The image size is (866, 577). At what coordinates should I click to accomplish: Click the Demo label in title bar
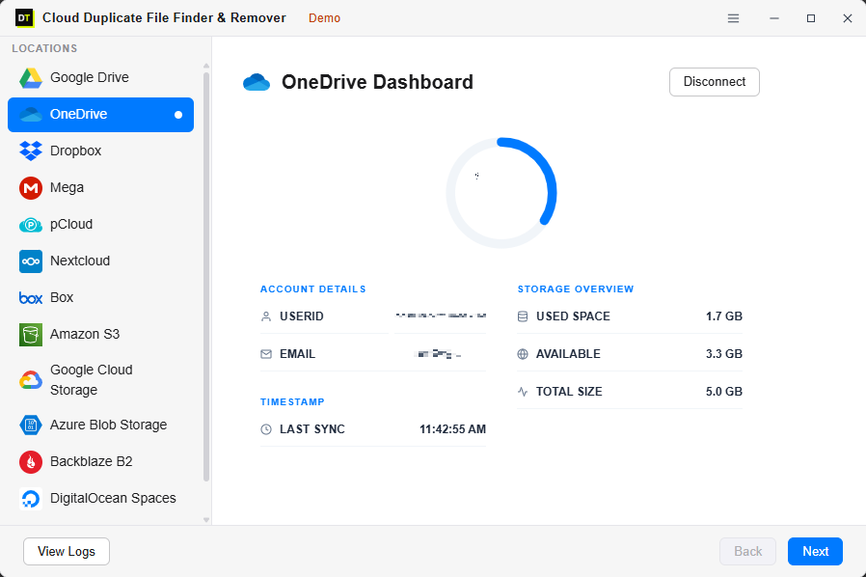click(324, 18)
